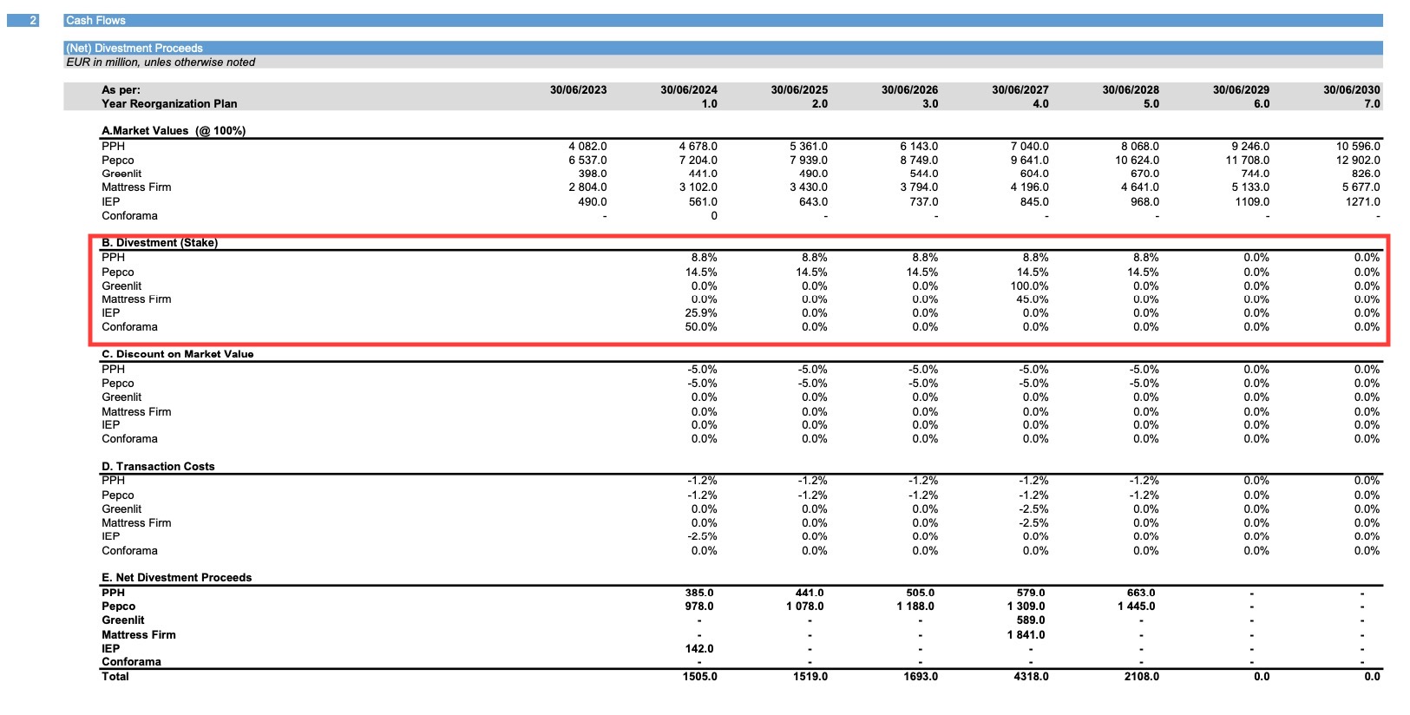This screenshot has height=715, width=1410.
Task: Click Mattress Firm net proceeds 1 841.0
Action: click(x=1026, y=635)
